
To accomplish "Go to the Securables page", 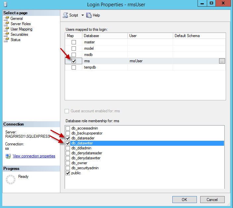I will pyautogui.click(x=19, y=34).
